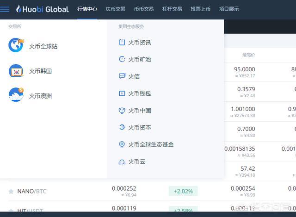Open the 火币云 link
This screenshot has height=217, width=296.
point(136,161)
